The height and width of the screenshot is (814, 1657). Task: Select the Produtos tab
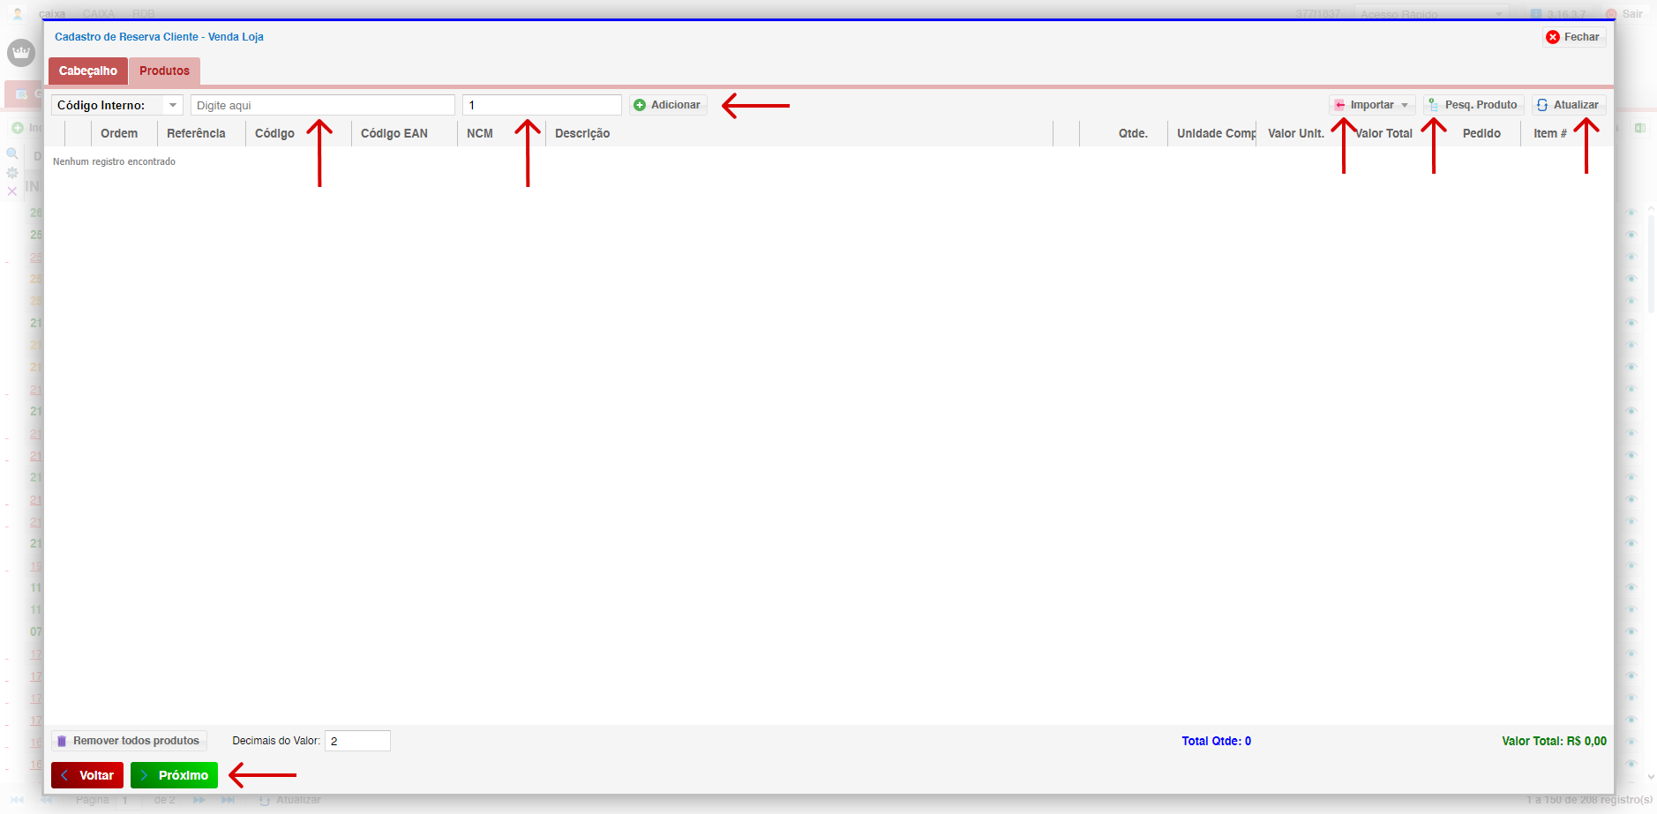[164, 71]
